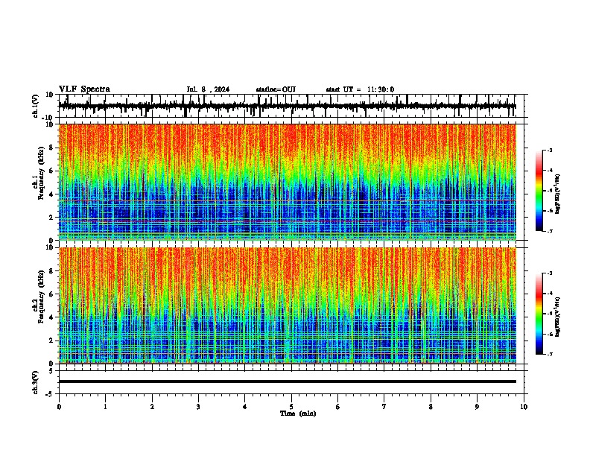Click the time axis tick label "5"

(291, 407)
